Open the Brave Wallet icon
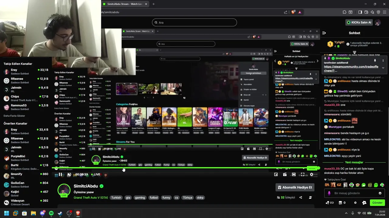Image resolution: width=389 pixels, height=218 pixels. (x=366, y=12)
